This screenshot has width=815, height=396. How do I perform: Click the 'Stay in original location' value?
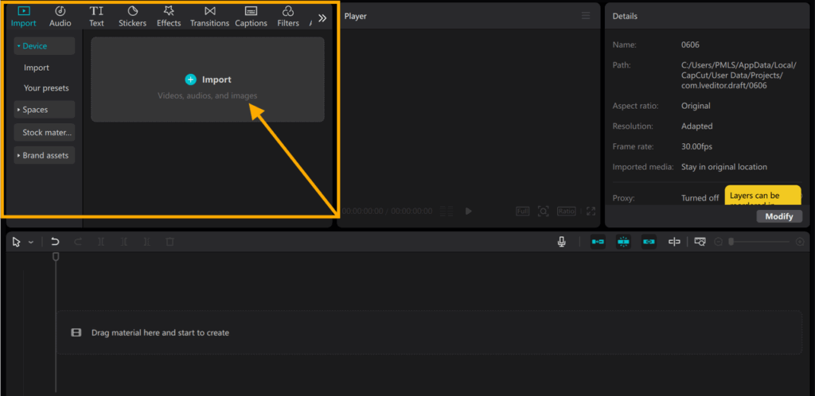pos(724,167)
